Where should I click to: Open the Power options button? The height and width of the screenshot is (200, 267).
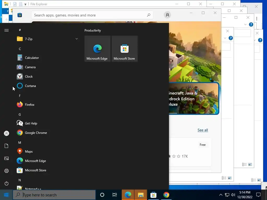pyautogui.click(x=7, y=183)
